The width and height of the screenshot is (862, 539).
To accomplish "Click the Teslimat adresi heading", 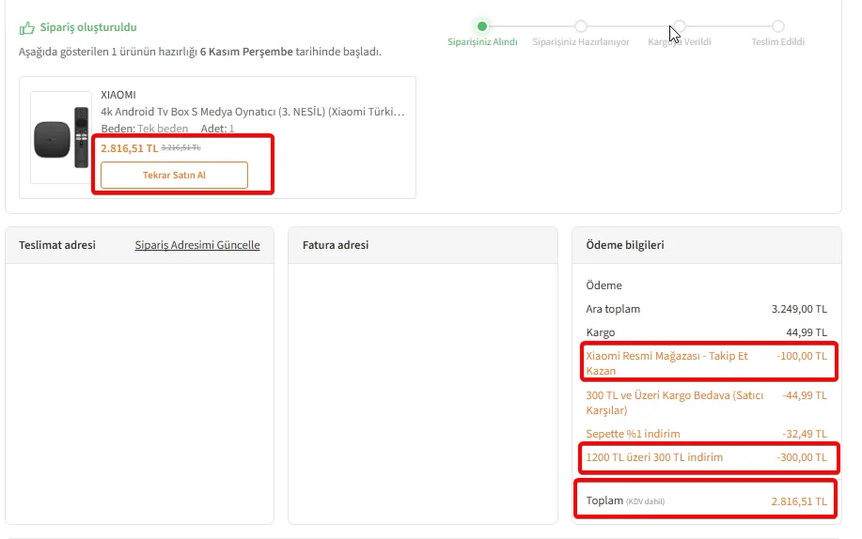I will pos(57,245).
